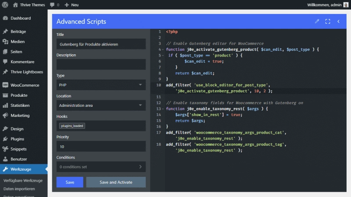Screen dimensions: 351x197
Task: Click the Save button
Action: pos(70,182)
